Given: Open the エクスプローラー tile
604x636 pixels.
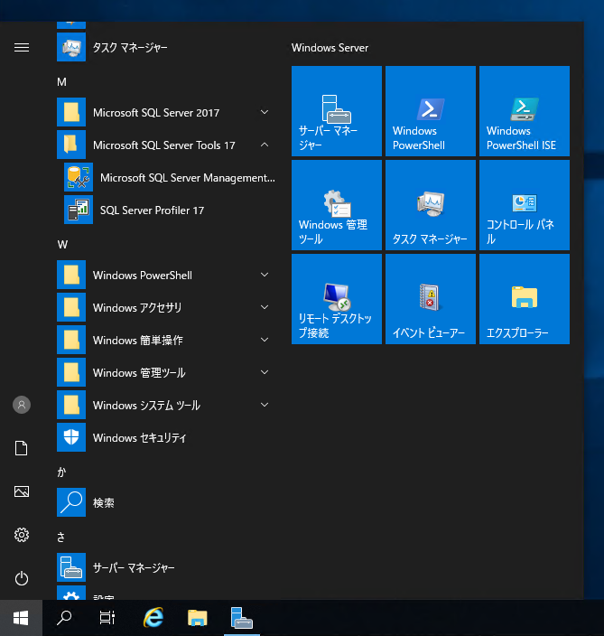Looking at the screenshot, I should (524, 299).
